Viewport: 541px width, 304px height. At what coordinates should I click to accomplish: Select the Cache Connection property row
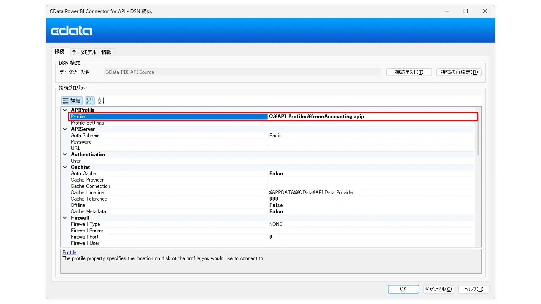click(272, 186)
